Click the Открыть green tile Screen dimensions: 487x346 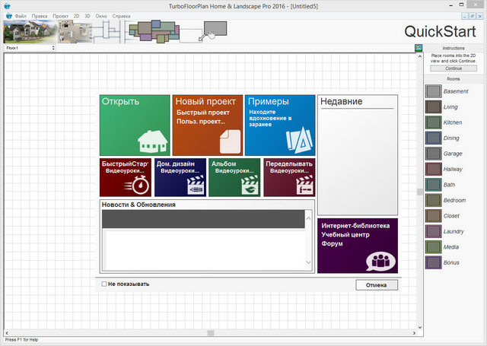135,125
